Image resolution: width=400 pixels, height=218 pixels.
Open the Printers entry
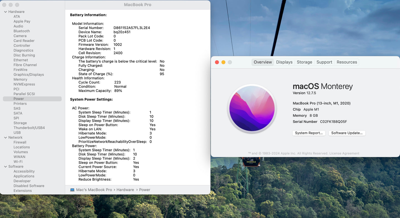pos(20,104)
